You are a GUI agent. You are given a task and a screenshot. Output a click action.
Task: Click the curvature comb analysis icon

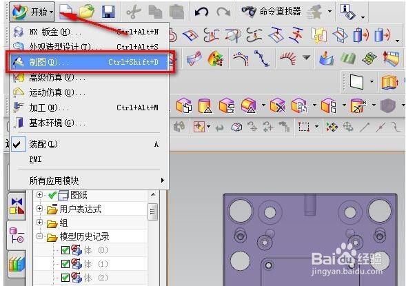[x=288, y=58]
